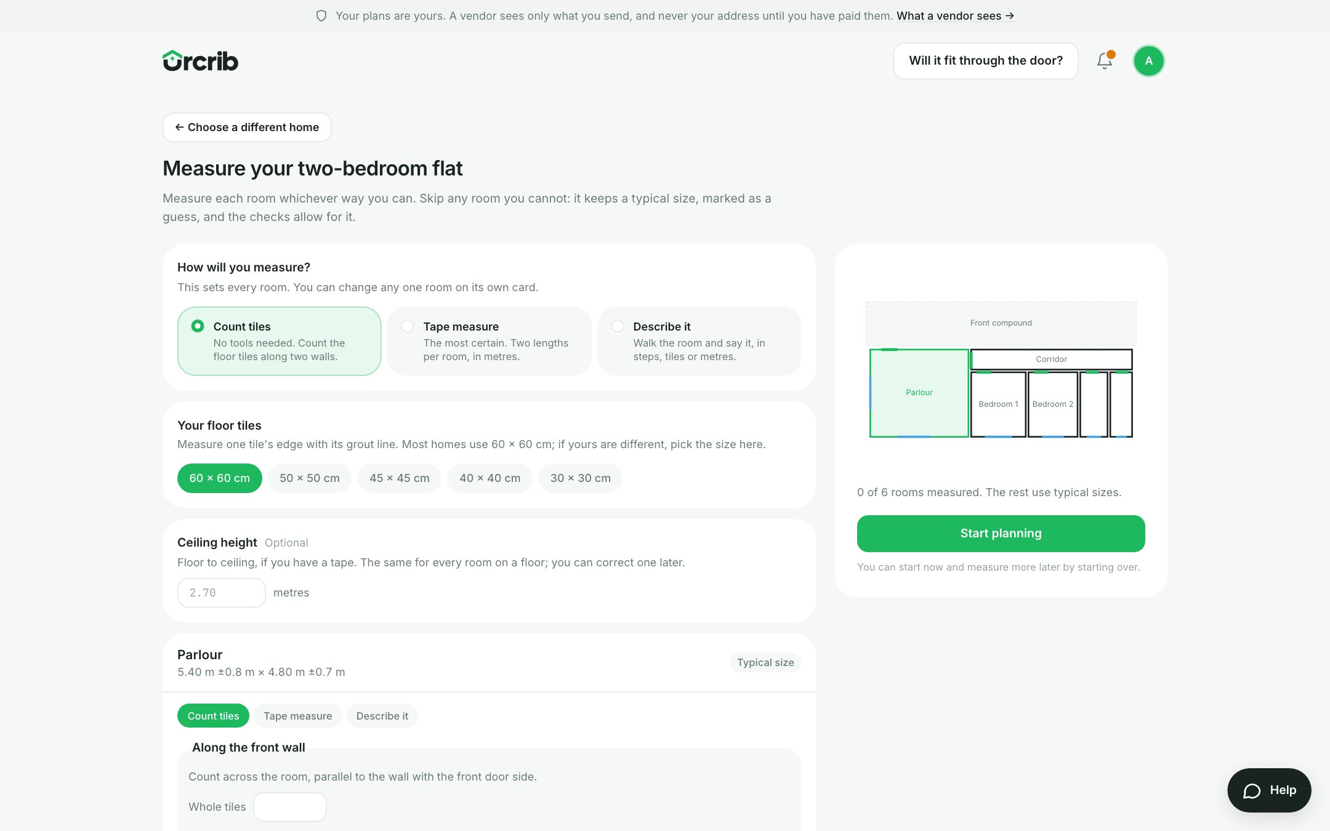Image resolution: width=1330 pixels, height=831 pixels.
Task: Choose the 30 × 30 cm tile size
Action: coord(580,478)
